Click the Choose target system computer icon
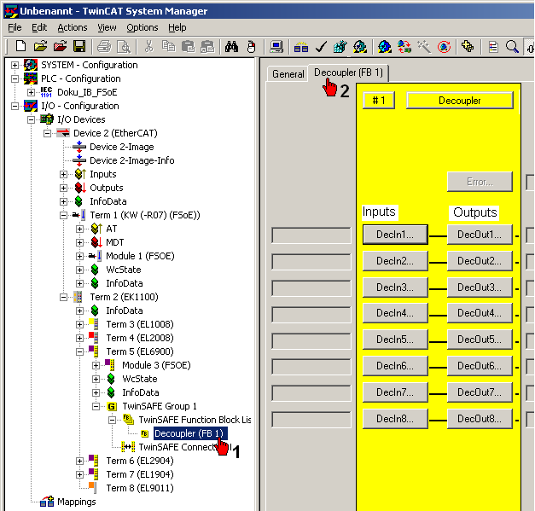Viewport: 535px width, 511px height. coord(276,46)
